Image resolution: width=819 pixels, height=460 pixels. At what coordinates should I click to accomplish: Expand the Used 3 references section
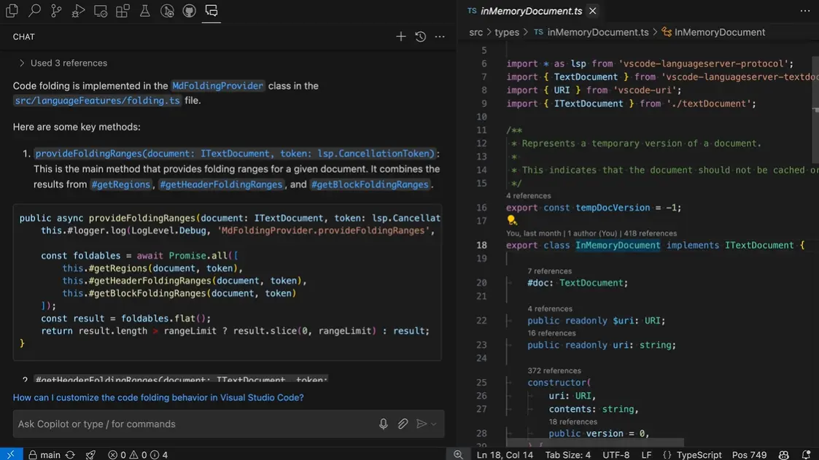pyautogui.click(x=63, y=63)
